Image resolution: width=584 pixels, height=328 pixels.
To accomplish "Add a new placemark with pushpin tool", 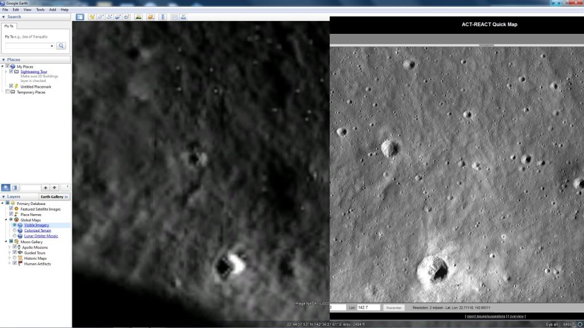I will (x=92, y=17).
